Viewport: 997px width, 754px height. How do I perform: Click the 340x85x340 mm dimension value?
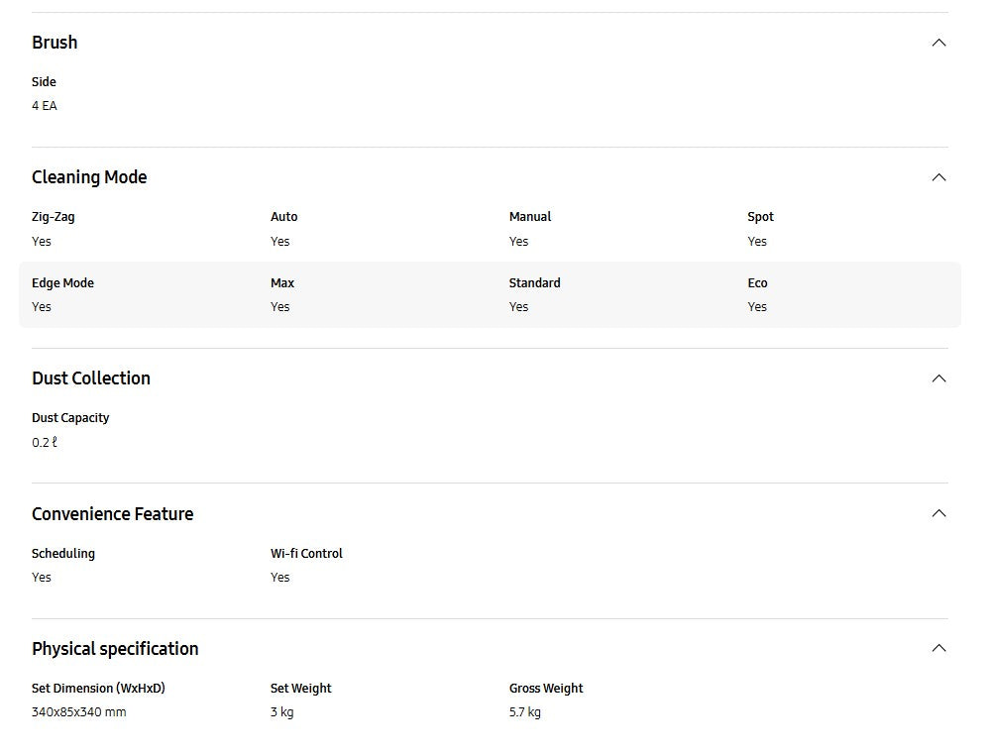point(78,712)
